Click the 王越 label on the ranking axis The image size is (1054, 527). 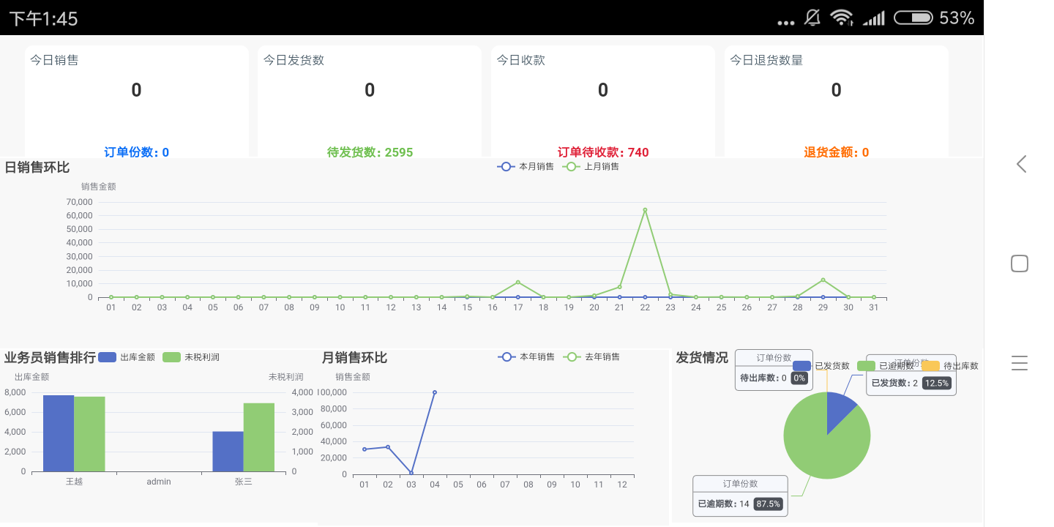point(74,482)
